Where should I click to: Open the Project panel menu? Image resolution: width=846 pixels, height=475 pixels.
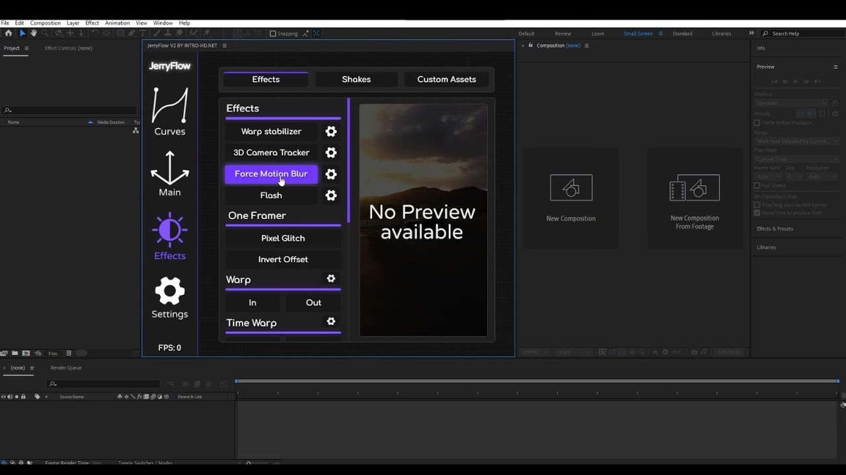(26, 48)
